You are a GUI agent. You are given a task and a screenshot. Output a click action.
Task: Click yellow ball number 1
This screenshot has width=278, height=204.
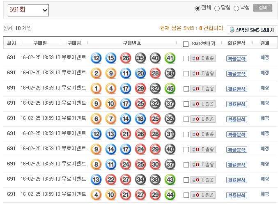click(96, 89)
